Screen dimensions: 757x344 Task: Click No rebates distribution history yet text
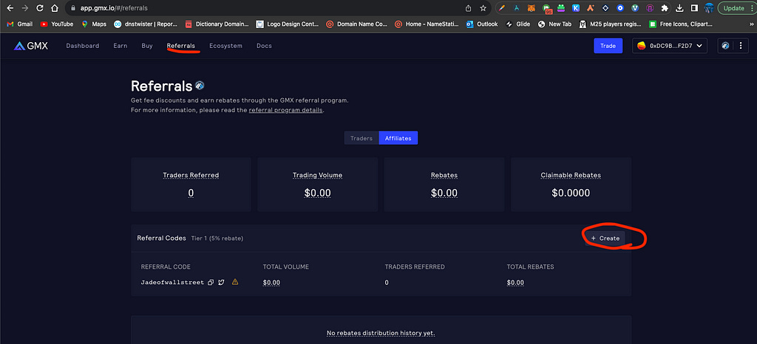tap(381, 333)
